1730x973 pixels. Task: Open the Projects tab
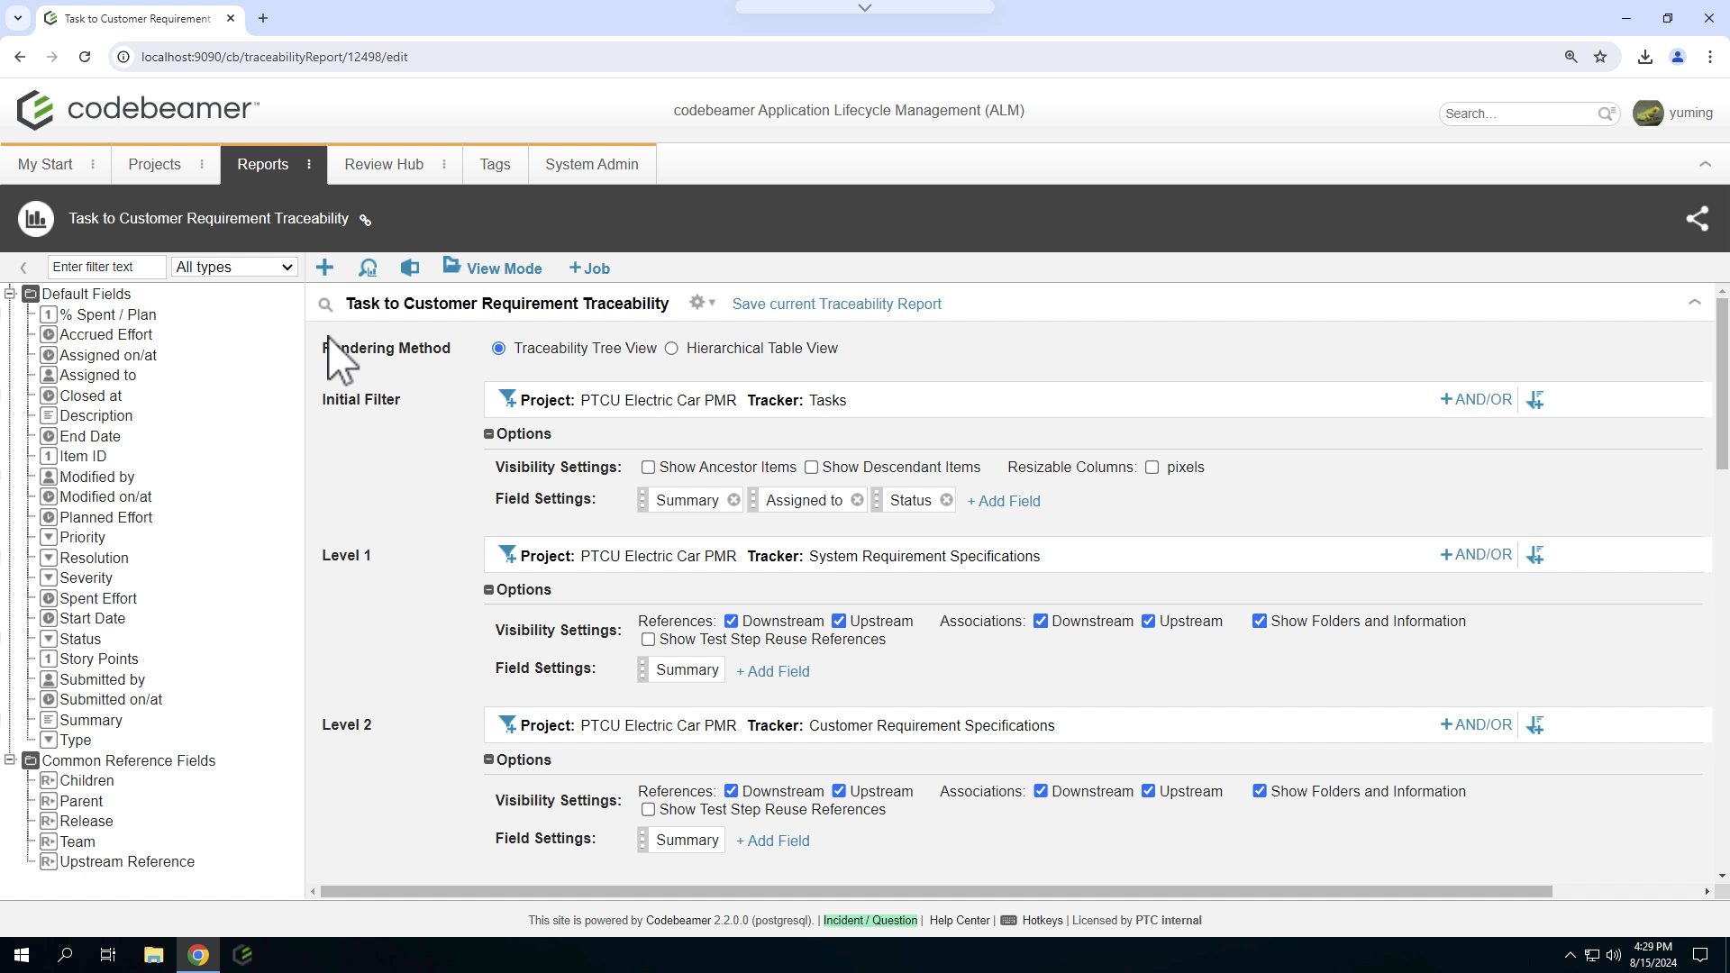[154, 165]
